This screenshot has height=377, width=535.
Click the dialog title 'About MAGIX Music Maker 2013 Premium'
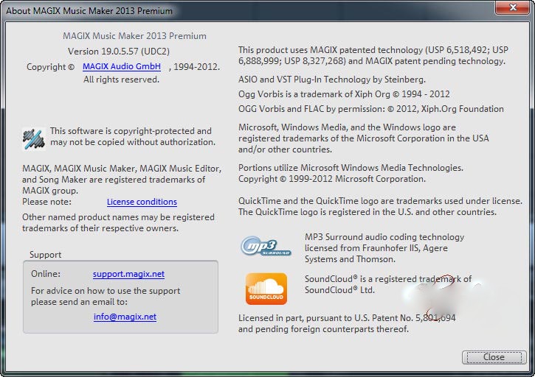click(x=89, y=11)
